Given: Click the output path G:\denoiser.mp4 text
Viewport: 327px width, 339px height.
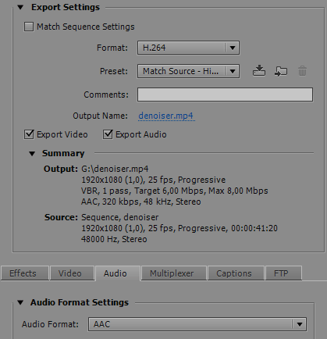Looking at the screenshot, I should pos(115,169).
